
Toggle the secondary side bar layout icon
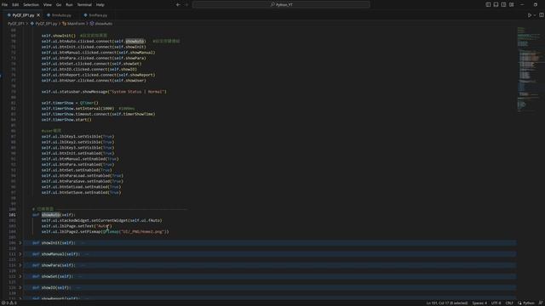pyautogui.click(x=503, y=4)
